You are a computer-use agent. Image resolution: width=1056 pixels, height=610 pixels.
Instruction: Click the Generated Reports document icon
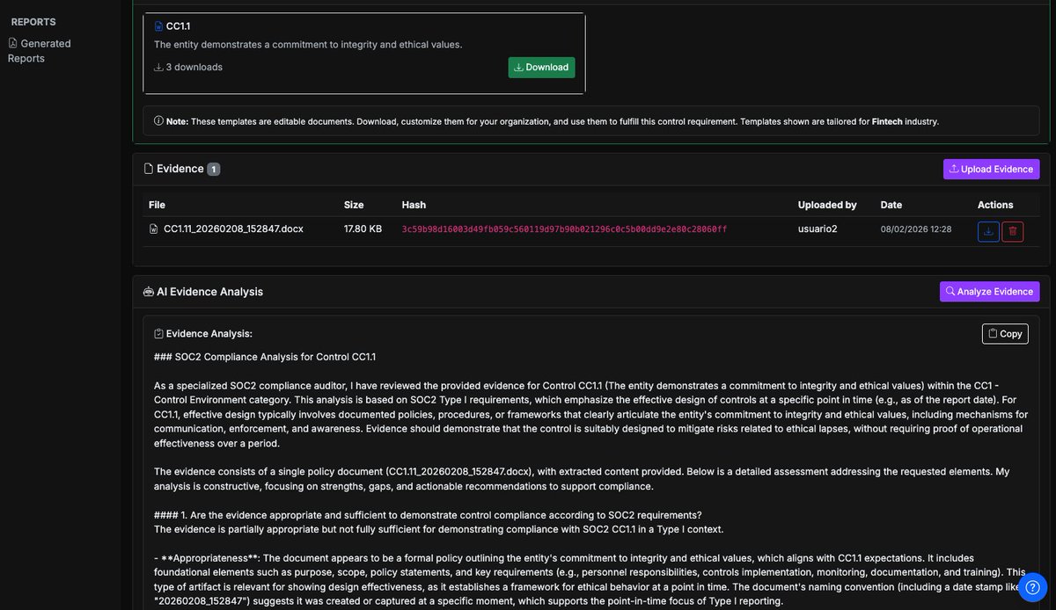[13, 43]
